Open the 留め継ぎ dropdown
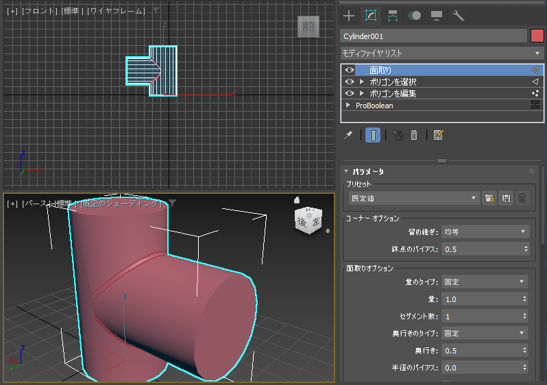Screen dimensions: 547x385 pyautogui.click(x=485, y=232)
